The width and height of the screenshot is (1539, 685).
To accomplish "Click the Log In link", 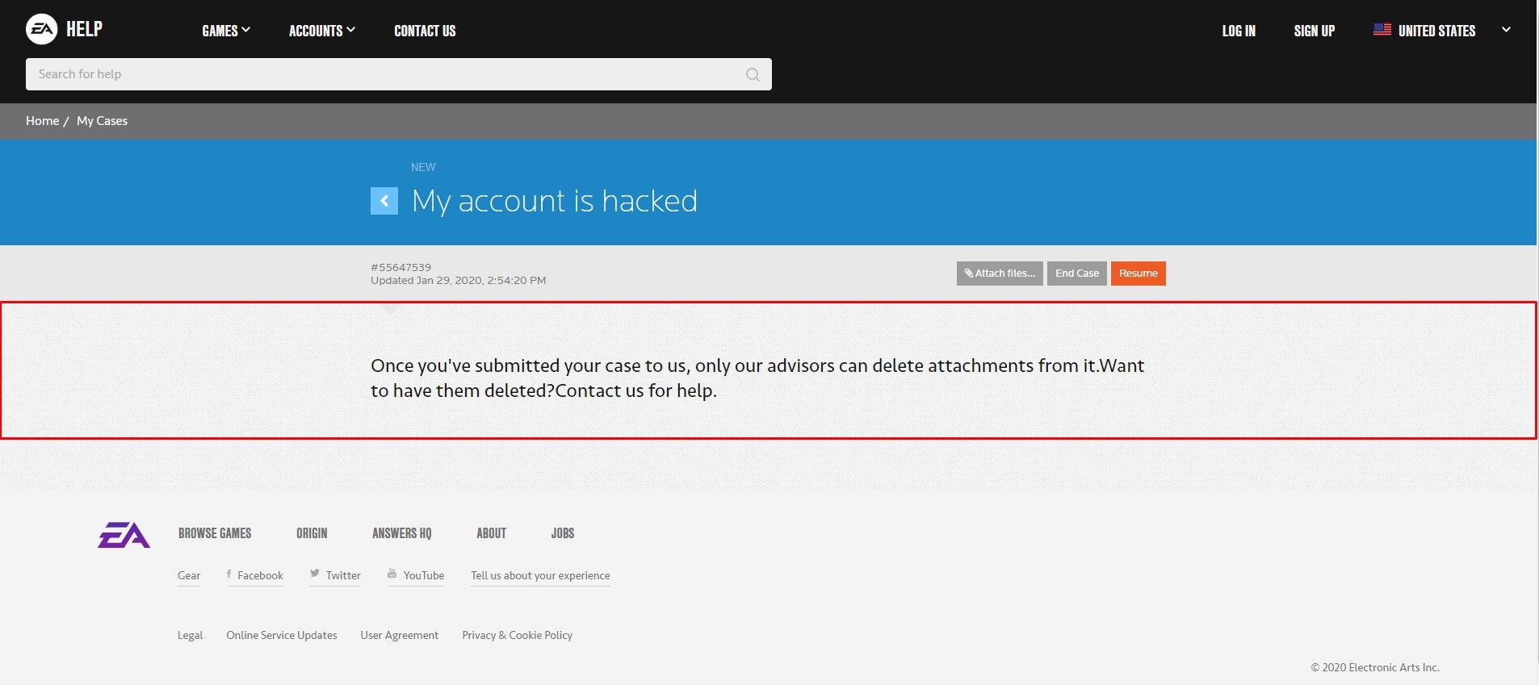I will click(1239, 31).
